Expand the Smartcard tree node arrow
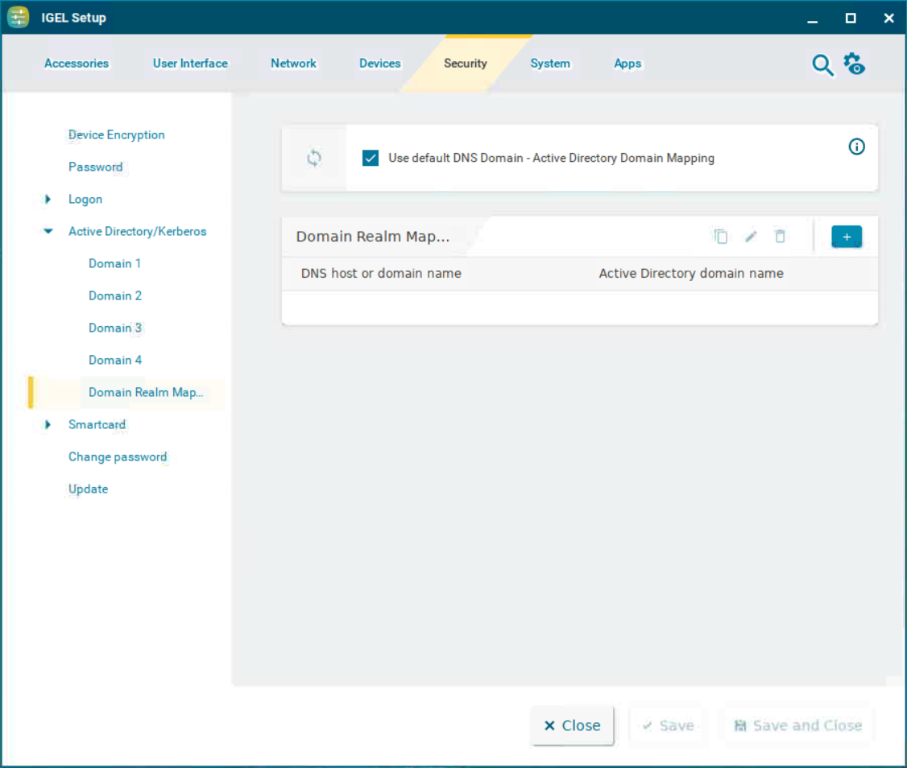Screen dimensions: 907x768 pyautogui.click(x=48, y=425)
